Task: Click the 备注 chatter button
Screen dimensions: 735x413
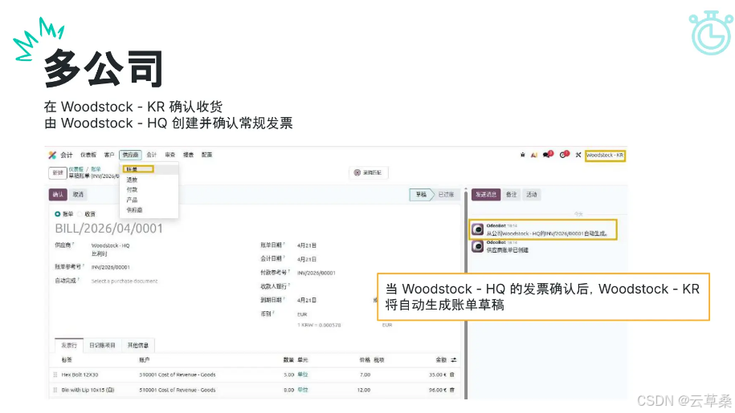Action: pyautogui.click(x=511, y=195)
